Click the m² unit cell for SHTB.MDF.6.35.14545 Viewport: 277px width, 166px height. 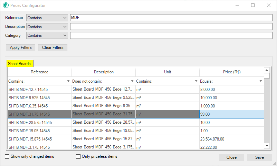[168, 106]
